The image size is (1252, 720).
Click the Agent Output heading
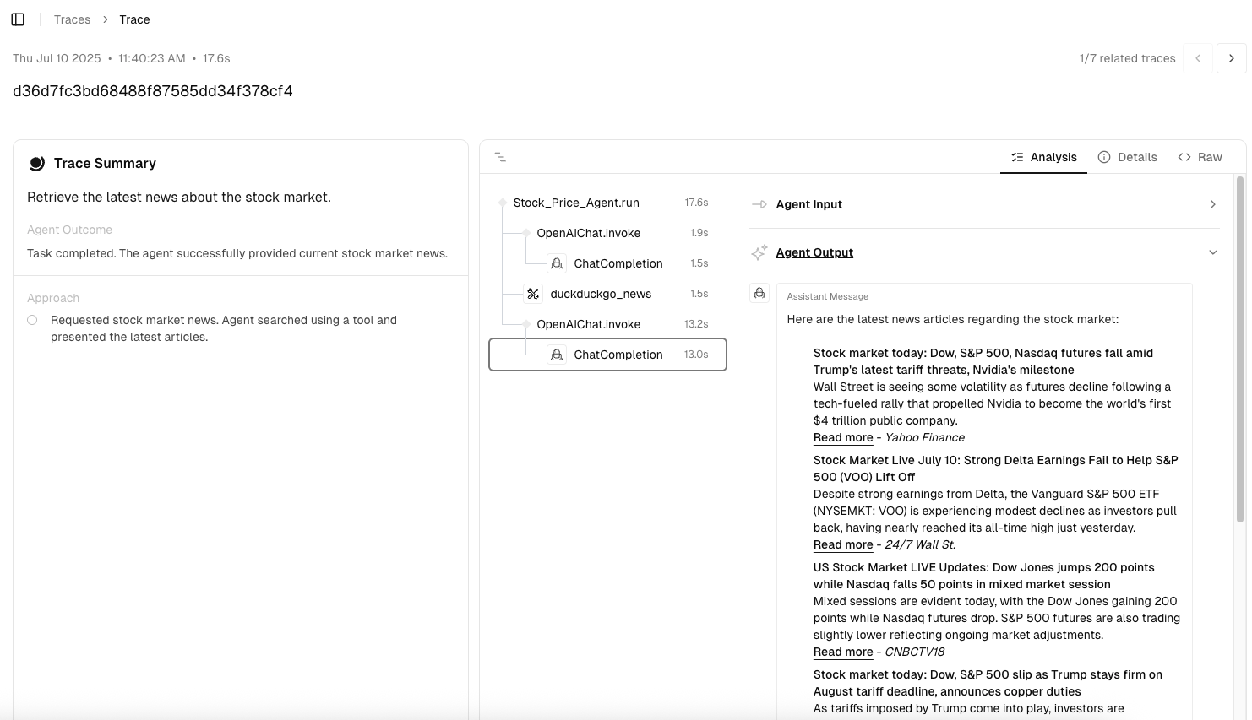[x=814, y=252]
